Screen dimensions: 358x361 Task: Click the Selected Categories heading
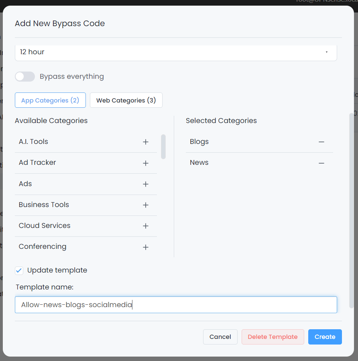tap(221, 121)
